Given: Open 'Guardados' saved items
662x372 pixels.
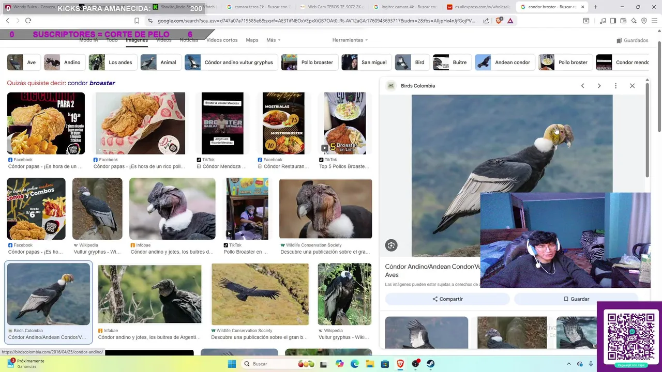Looking at the screenshot, I should pyautogui.click(x=632, y=40).
